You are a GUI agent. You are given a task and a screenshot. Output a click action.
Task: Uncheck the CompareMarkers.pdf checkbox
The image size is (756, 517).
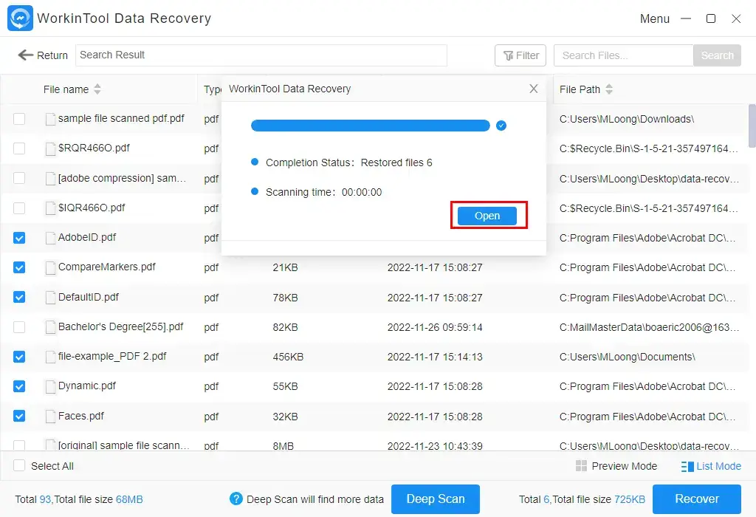coord(19,267)
